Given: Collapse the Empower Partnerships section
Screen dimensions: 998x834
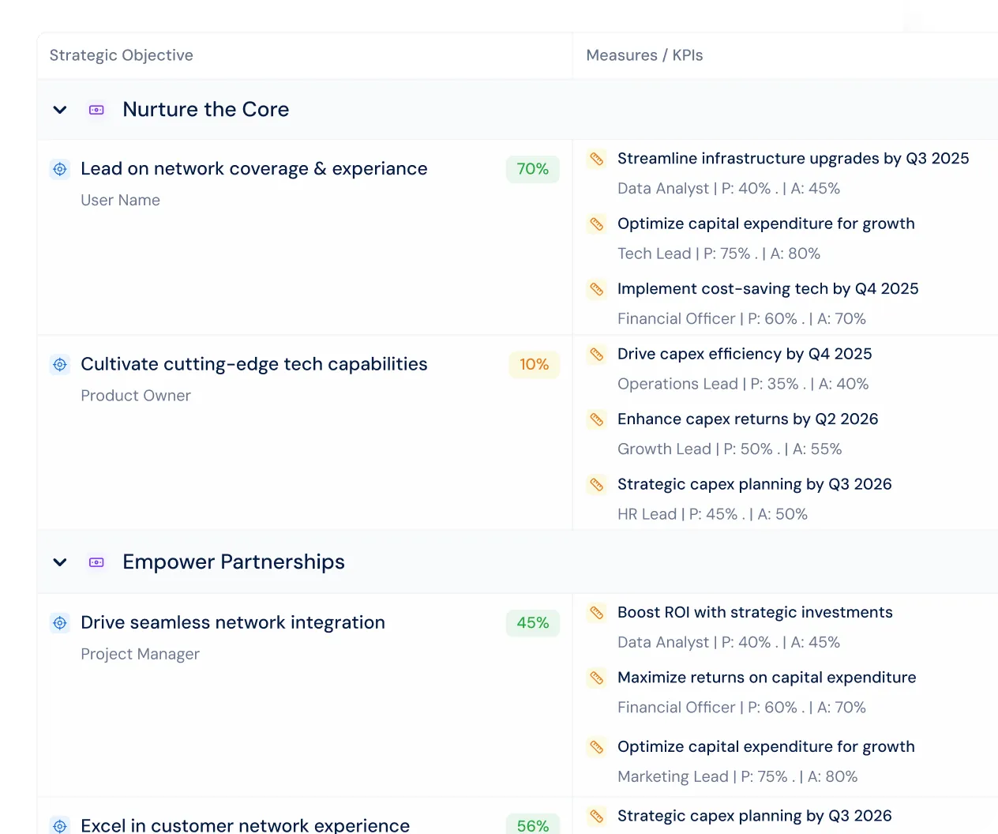Looking at the screenshot, I should coord(60,562).
